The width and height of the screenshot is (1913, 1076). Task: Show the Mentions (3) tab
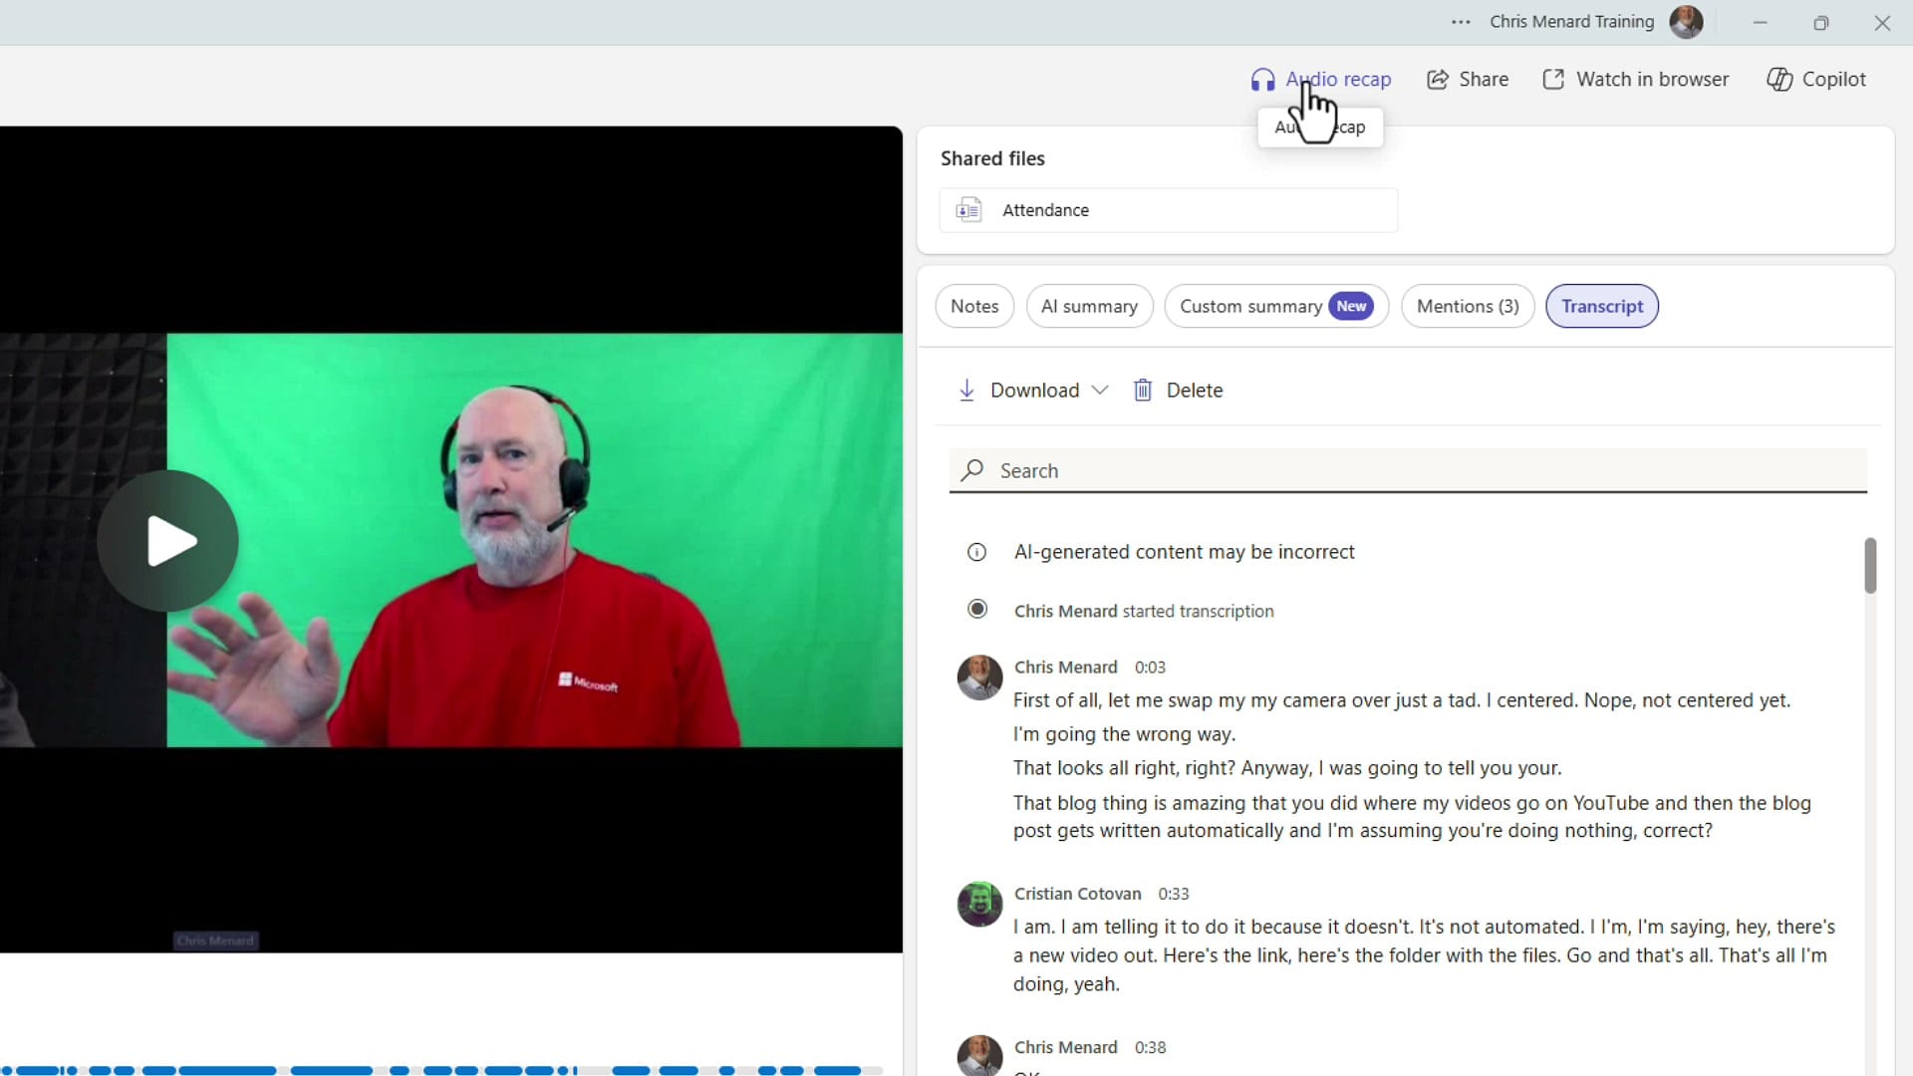1467,306
